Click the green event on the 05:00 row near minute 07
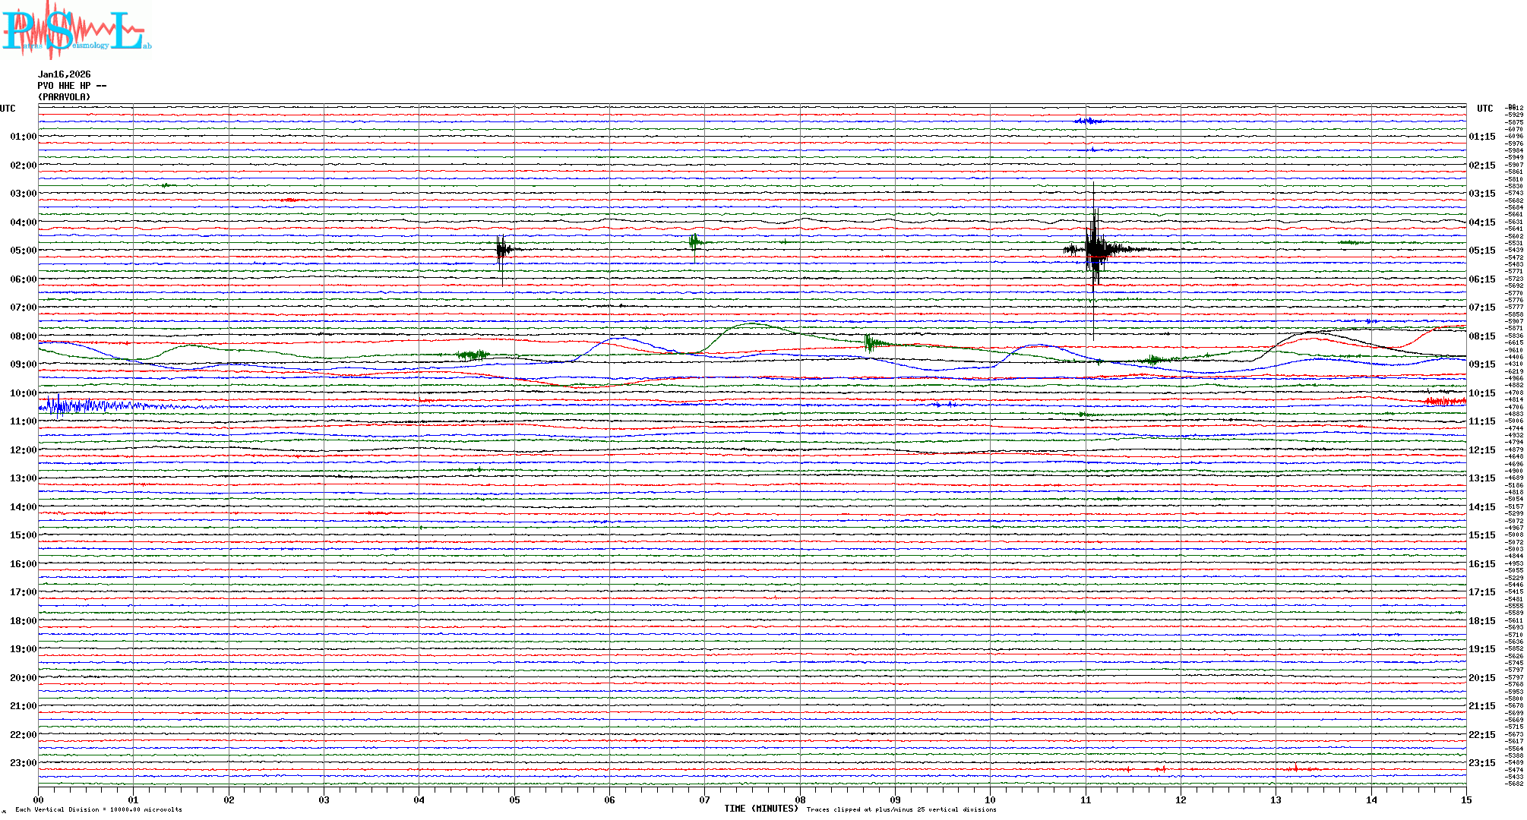 coord(695,242)
